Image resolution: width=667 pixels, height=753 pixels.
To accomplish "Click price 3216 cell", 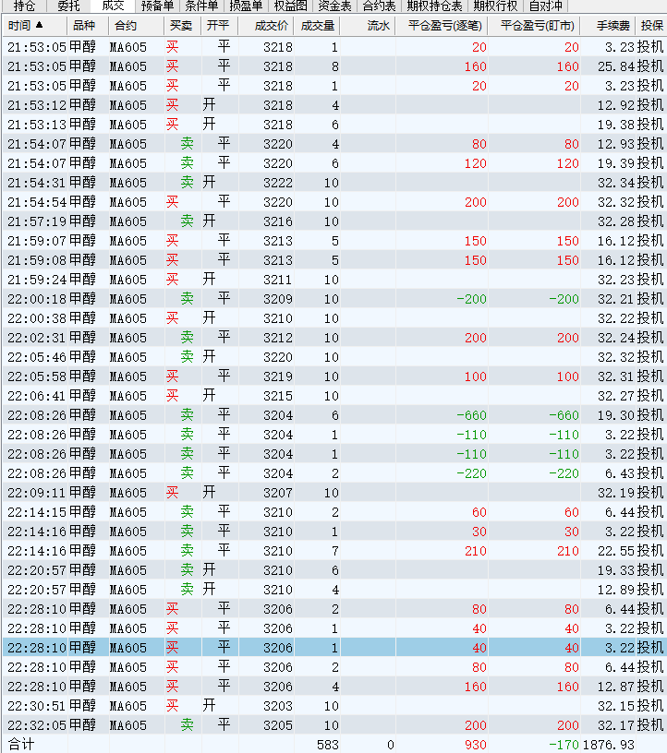I will click(x=278, y=221).
